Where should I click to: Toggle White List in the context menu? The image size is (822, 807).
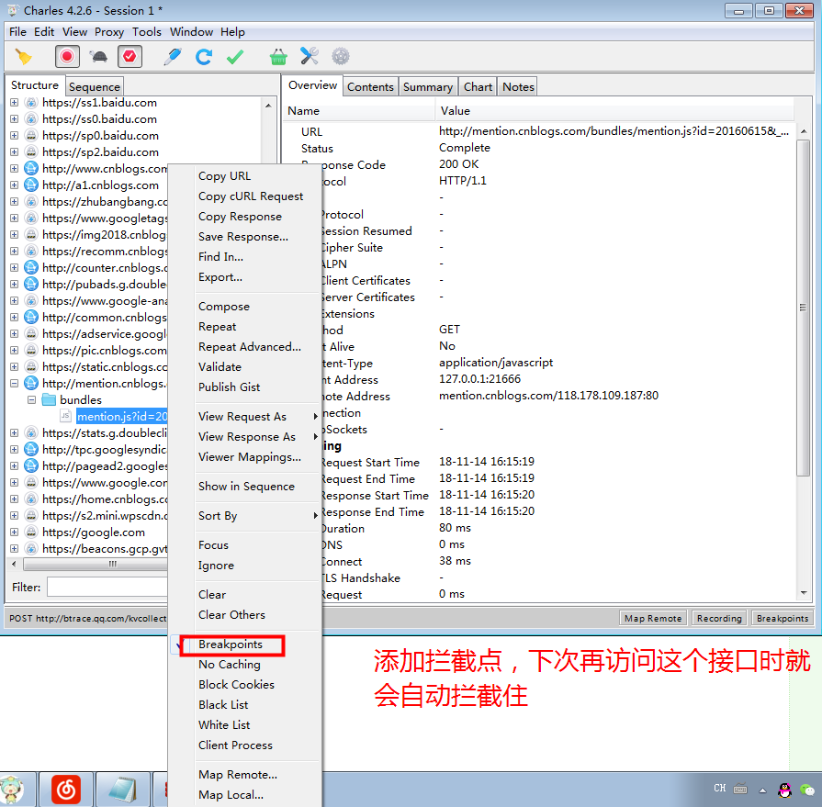click(224, 724)
